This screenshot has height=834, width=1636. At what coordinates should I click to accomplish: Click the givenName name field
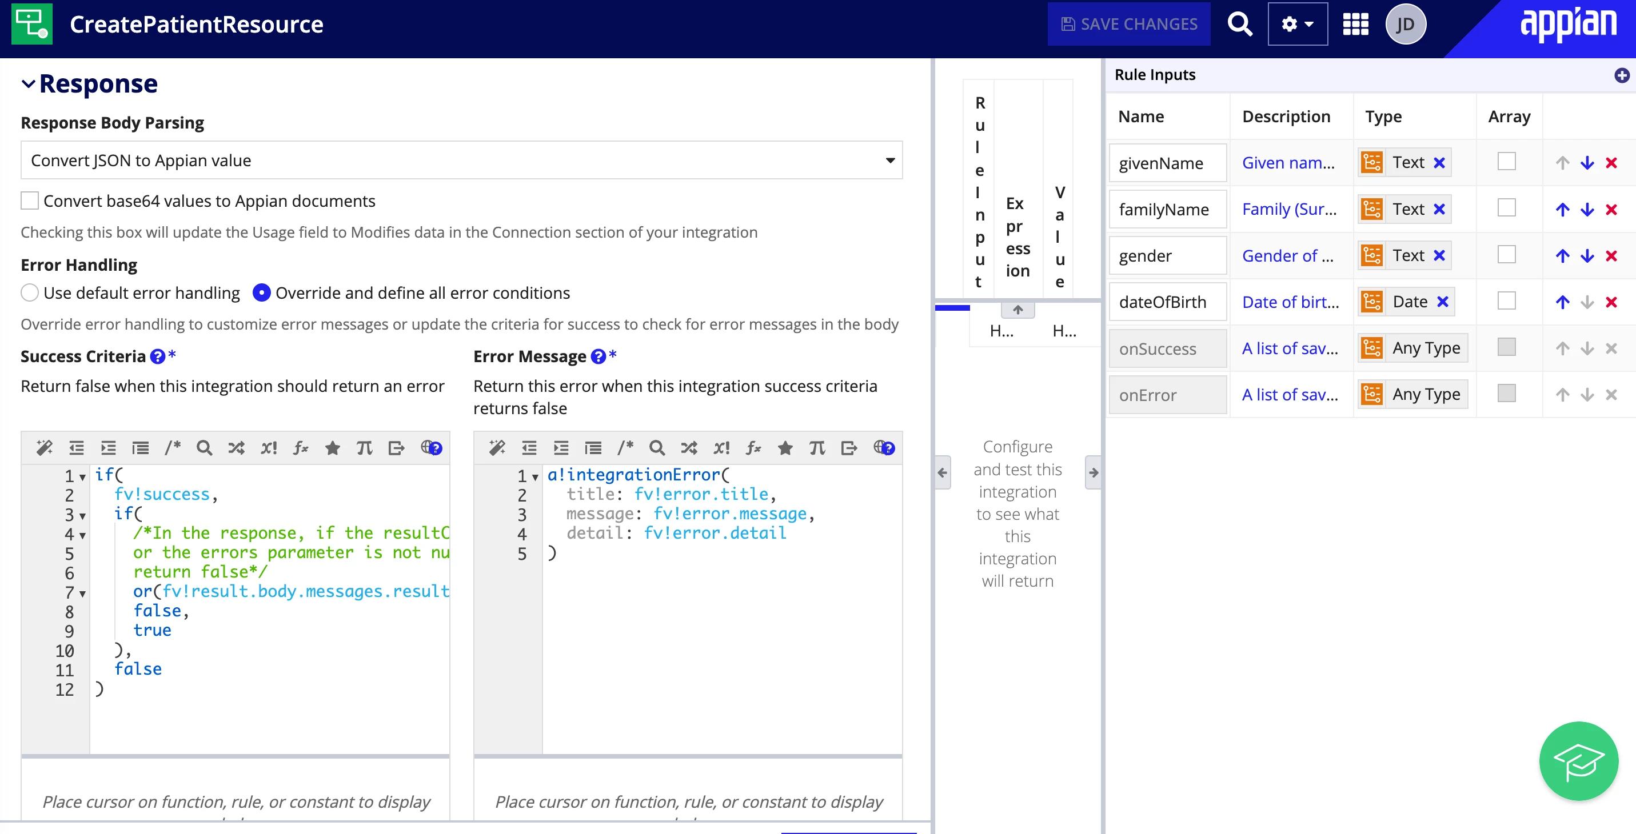click(x=1167, y=162)
